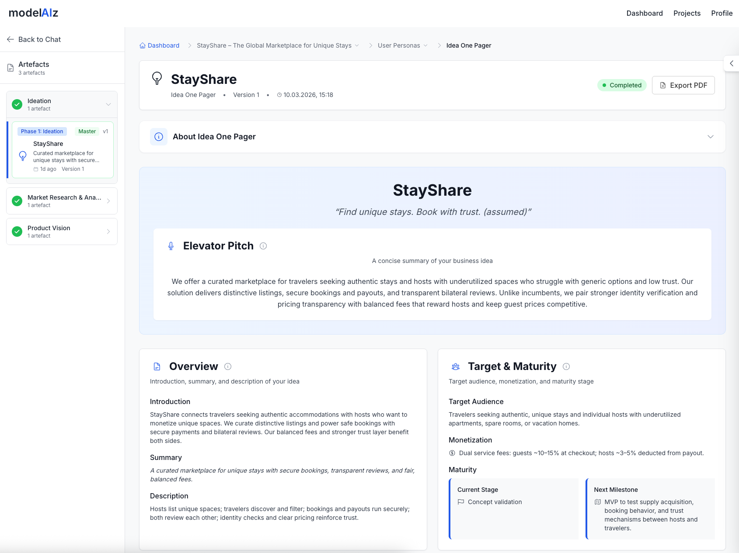Click the info icon beside Elevator Pitch
Viewport: 739px width, 553px height.
[263, 246]
